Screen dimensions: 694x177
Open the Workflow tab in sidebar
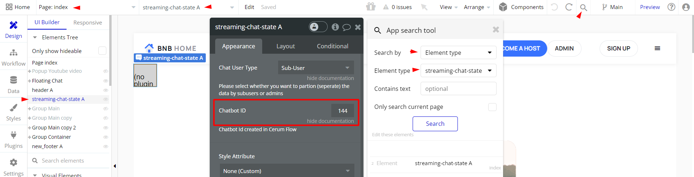coord(13,58)
